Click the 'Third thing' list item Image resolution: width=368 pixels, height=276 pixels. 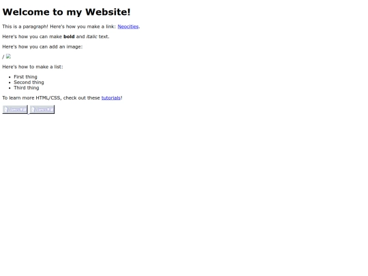pos(27,88)
